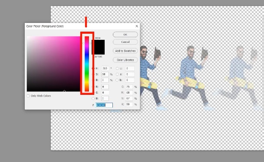Click the Blue (B) value field
Image resolution: width=264 pixels, height=162 pixels.
point(105,98)
